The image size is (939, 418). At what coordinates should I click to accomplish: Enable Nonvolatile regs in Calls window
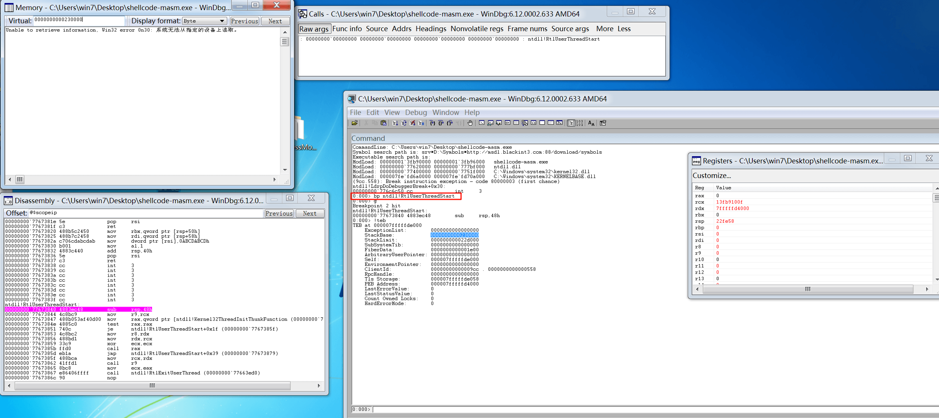point(476,29)
